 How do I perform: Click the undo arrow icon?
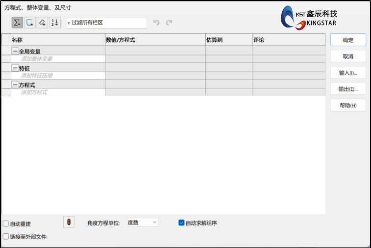(x=156, y=23)
